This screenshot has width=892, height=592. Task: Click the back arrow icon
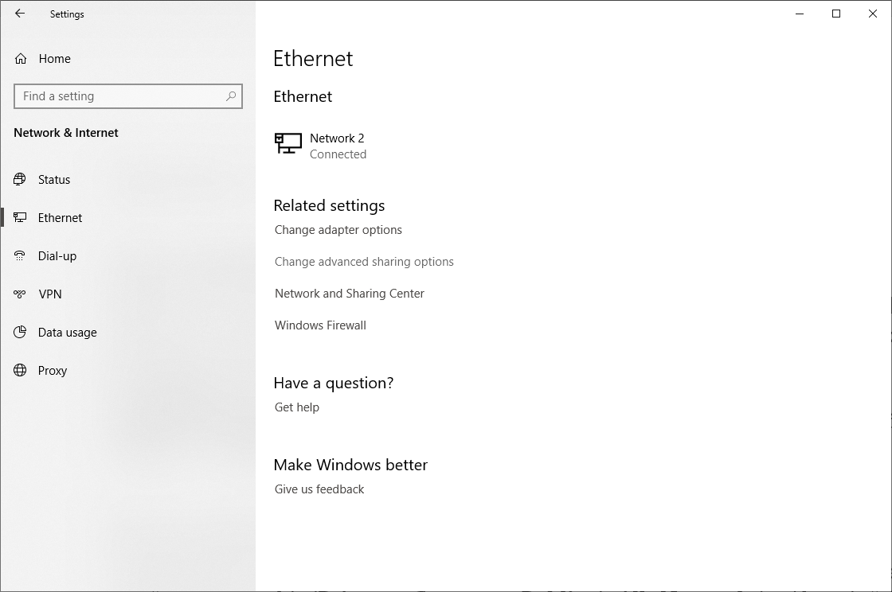(20, 14)
